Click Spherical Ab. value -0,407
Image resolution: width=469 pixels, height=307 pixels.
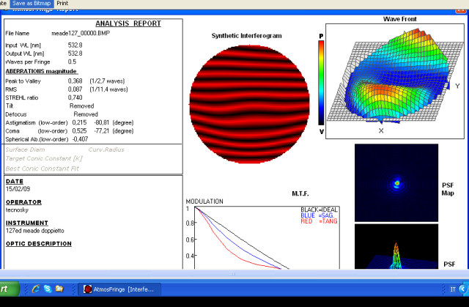80,140
